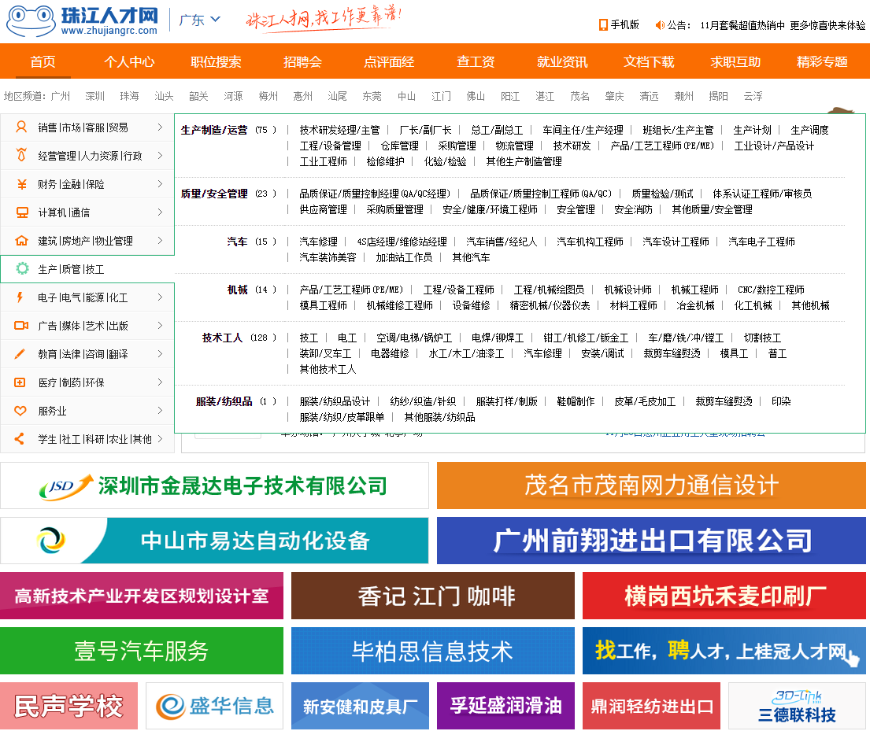Screen dimensions: 870x731
Task: Open the 广州前翔进出口有限公司 banner
Action: [x=651, y=541]
